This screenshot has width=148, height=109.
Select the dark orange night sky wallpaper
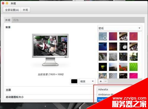click(113, 47)
